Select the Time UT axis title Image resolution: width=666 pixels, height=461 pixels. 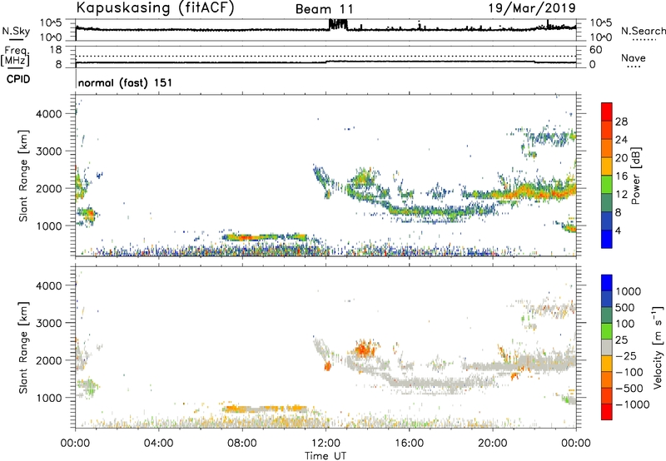pos(326,456)
